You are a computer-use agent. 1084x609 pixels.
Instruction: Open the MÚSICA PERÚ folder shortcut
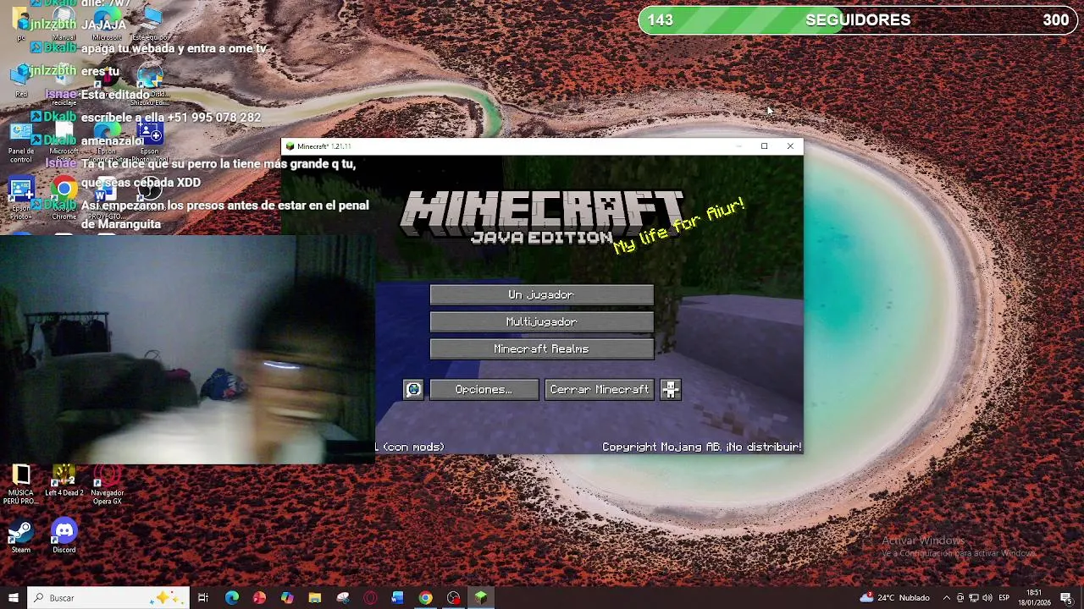20,484
